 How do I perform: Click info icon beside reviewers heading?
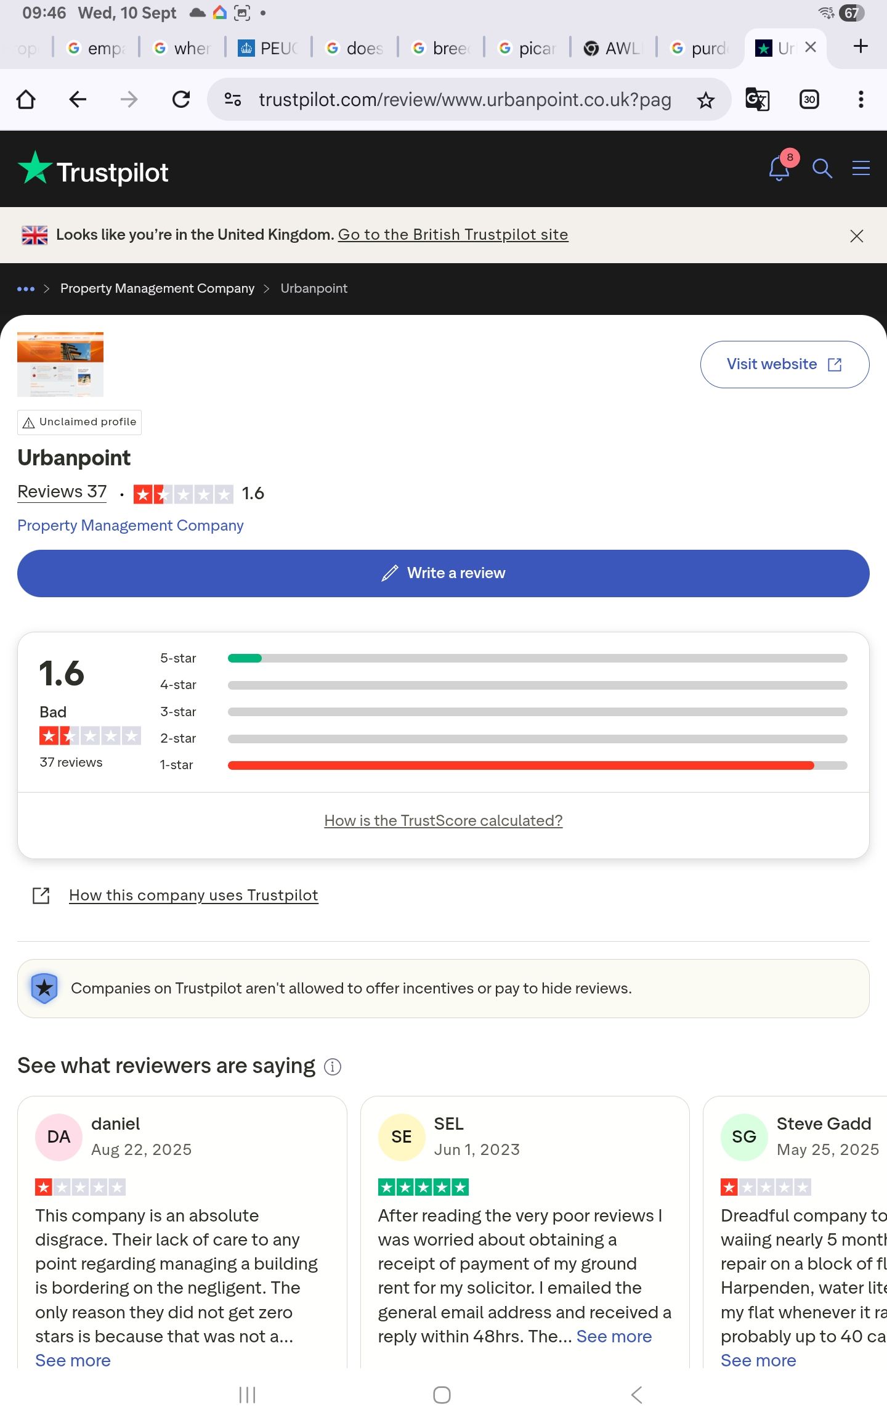pyautogui.click(x=333, y=1067)
